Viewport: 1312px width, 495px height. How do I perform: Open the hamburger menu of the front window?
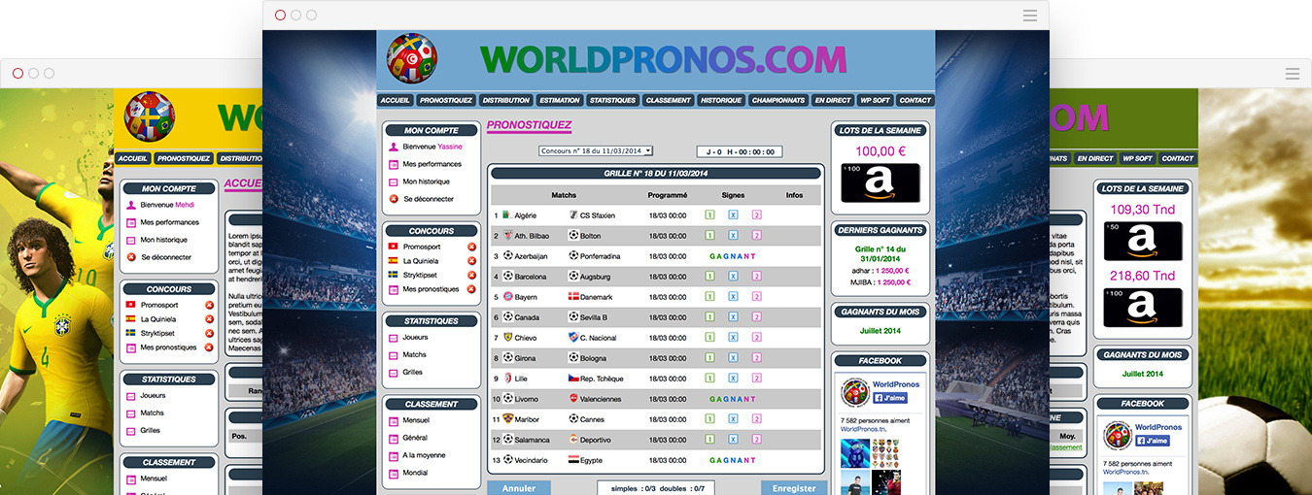click(x=1030, y=16)
